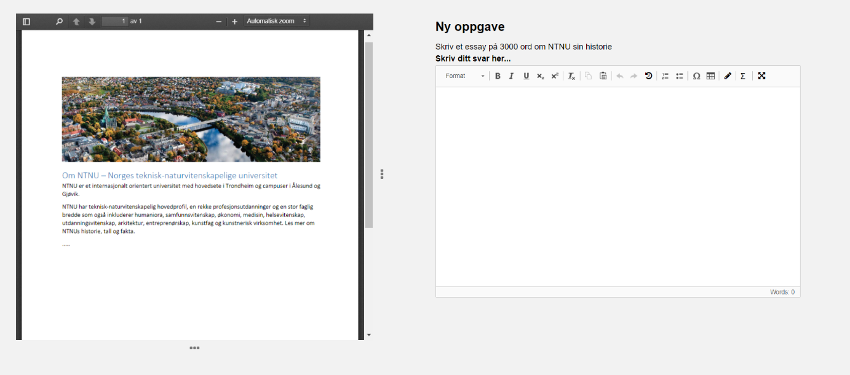Apply bold formatting in the editor
The height and width of the screenshot is (375, 850).
pyautogui.click(x=498, y=76)
